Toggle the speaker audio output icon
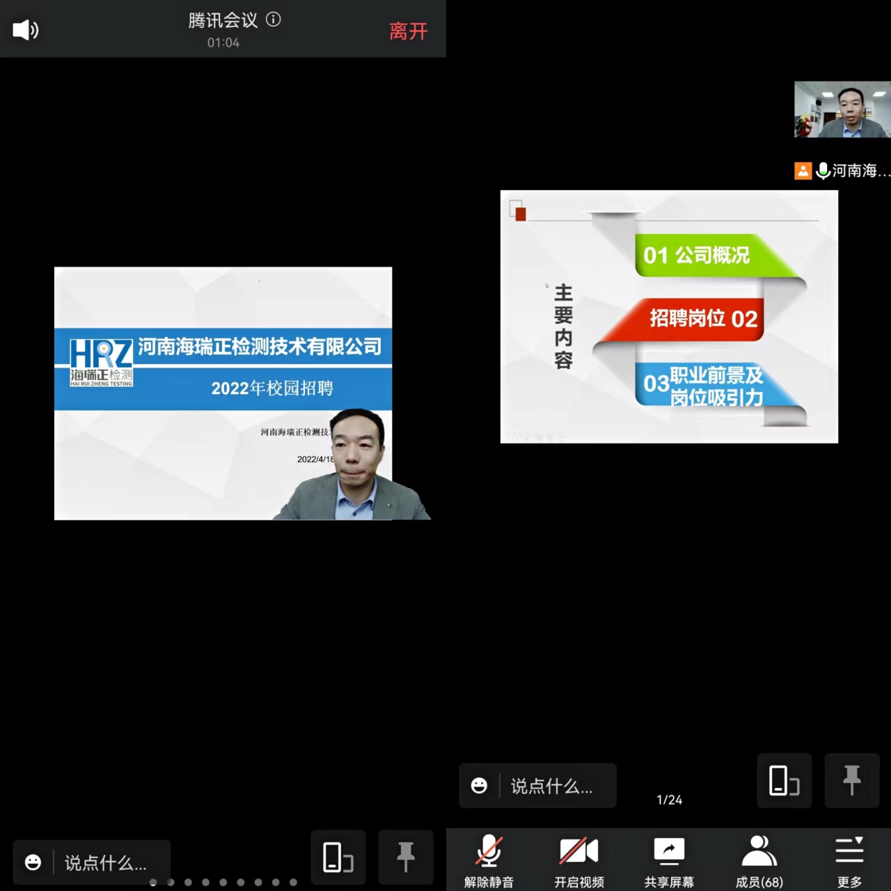This screenshot has height=891, width=891. click(26, 30)
